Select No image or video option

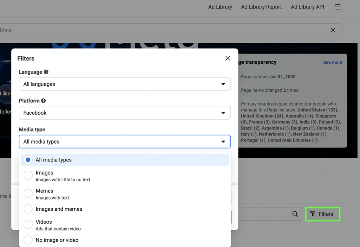pos(28,240)
